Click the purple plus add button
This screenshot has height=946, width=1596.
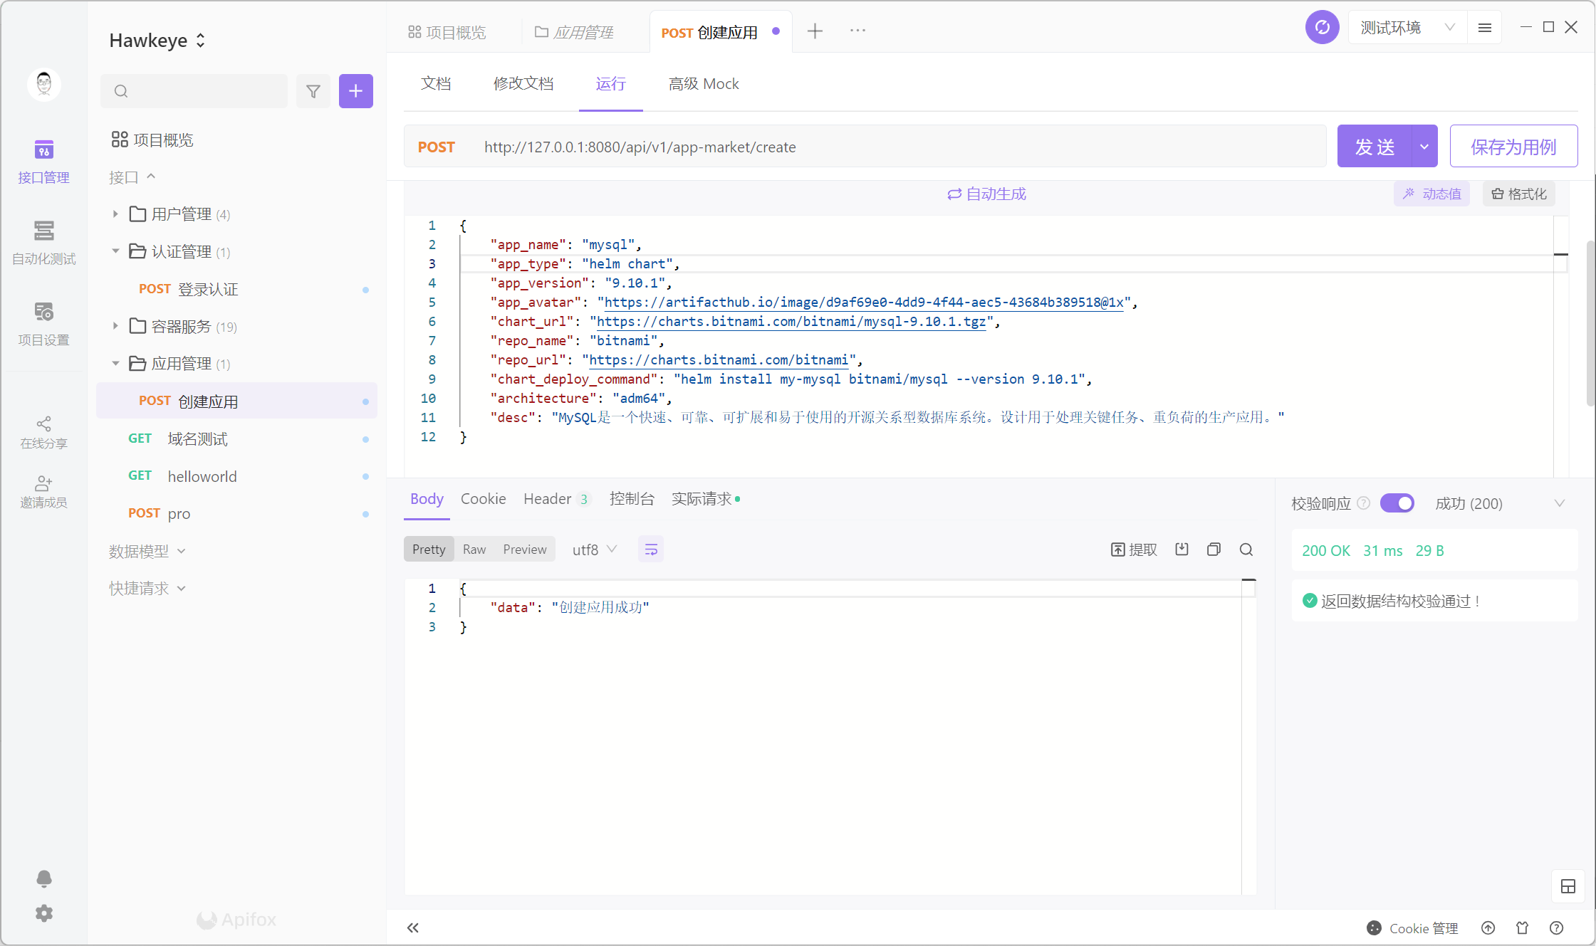click(x=356, y=91)
